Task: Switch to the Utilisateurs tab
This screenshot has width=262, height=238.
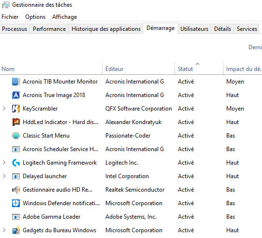Action: [194, 29]
